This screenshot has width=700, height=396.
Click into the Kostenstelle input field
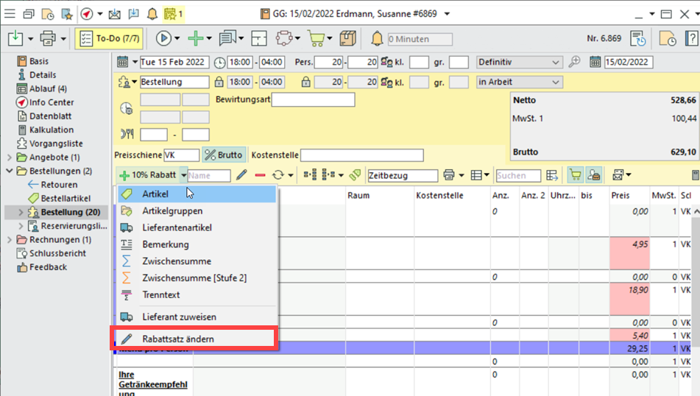361,155
